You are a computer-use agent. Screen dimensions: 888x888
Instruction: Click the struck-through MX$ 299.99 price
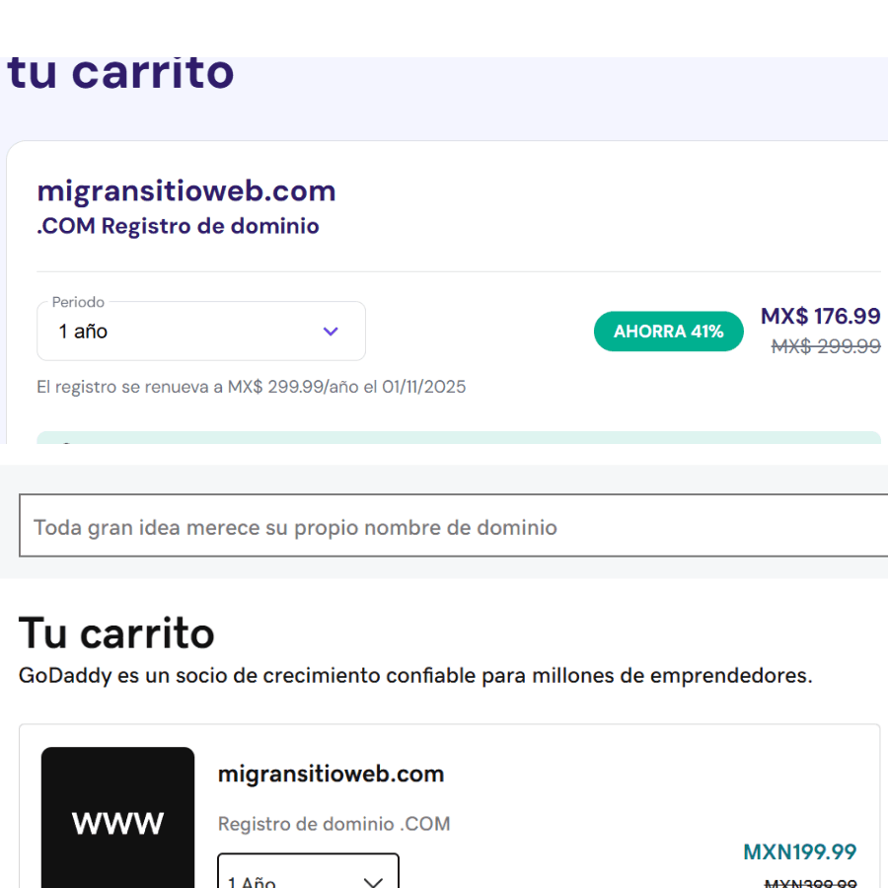click(x=826, y=346)
